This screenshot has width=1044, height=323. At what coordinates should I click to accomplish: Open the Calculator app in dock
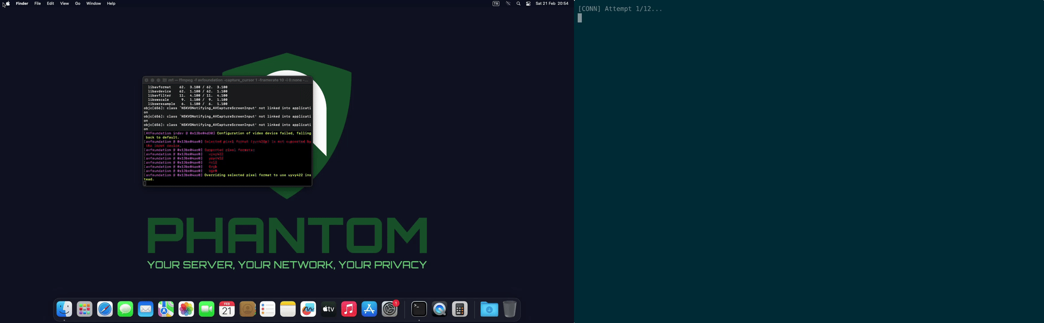(460, 309)
